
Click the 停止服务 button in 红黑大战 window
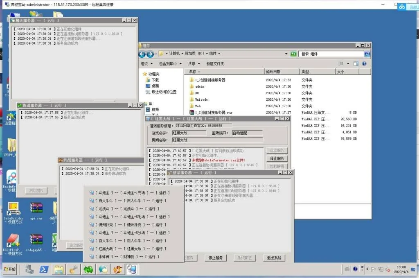tap(277, 158)
